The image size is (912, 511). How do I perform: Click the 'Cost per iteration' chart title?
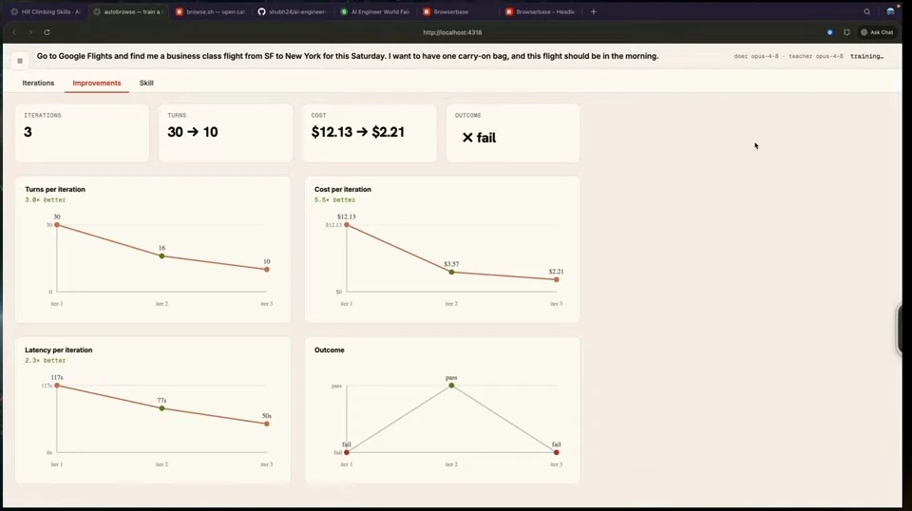343,190
